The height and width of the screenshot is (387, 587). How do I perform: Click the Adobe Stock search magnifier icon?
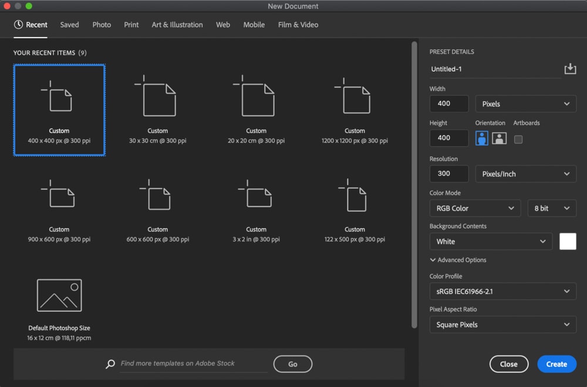pyautogui.click(x=109, y=364)
